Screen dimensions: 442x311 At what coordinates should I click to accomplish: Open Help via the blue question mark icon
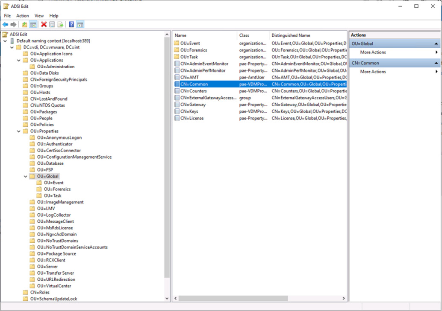click(71, 24)
